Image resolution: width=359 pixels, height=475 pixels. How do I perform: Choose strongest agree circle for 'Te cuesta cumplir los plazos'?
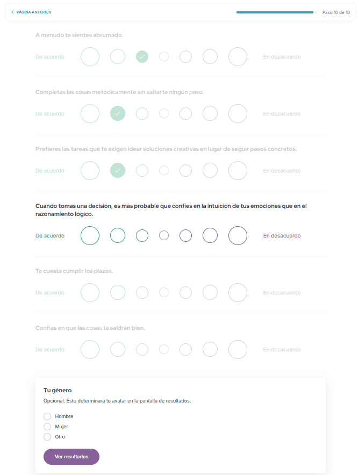90,292
